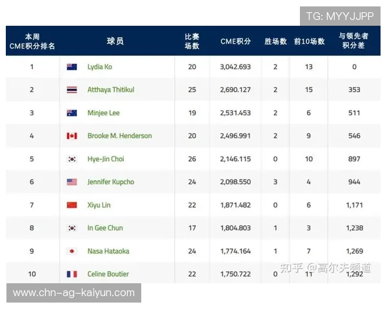Click the Japan flag beside Nasa Hataoka
This screenshot has height=309, width=387.
coord(72,251)
